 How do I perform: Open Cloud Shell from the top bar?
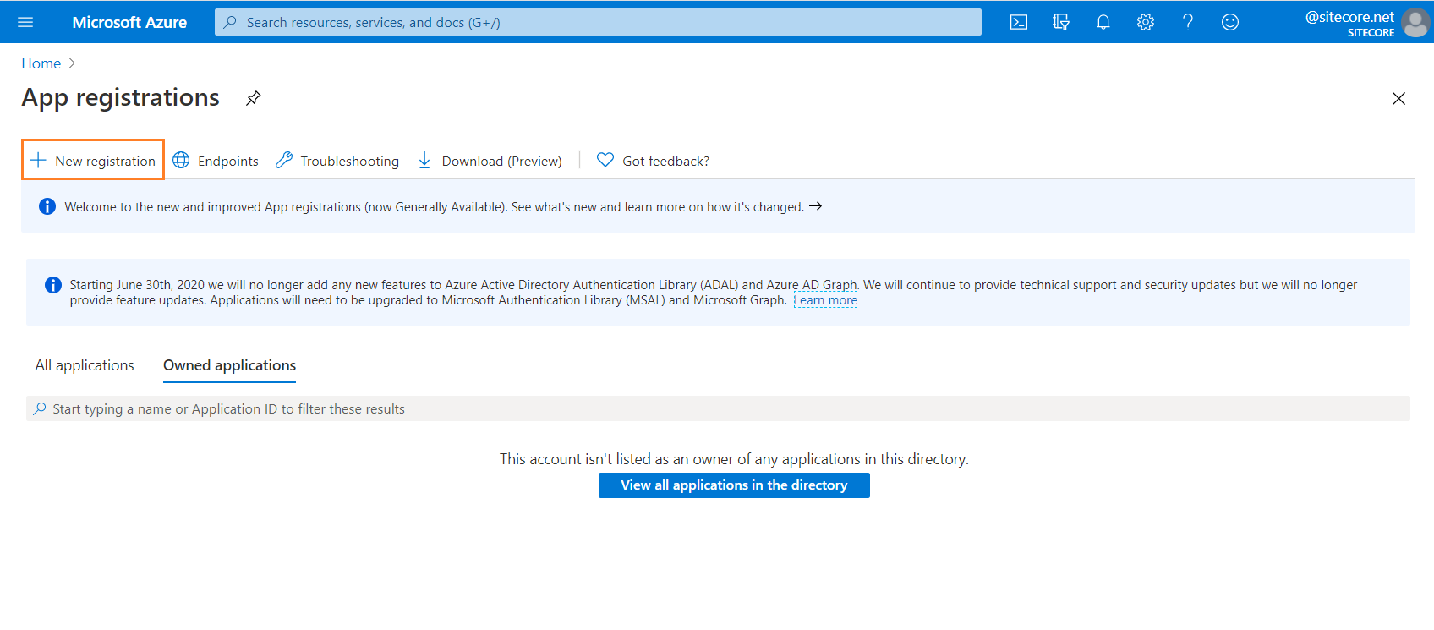(1019, 22)
